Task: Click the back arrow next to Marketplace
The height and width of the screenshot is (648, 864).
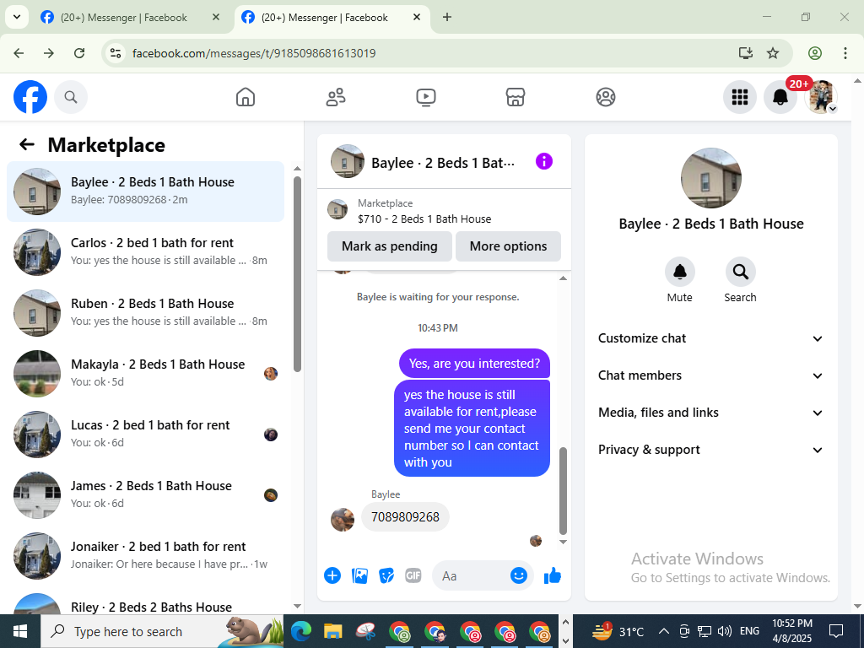Action: tap(26, 144)
